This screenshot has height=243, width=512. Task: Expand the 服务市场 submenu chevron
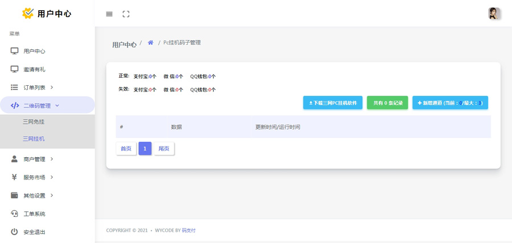(52, 177)
